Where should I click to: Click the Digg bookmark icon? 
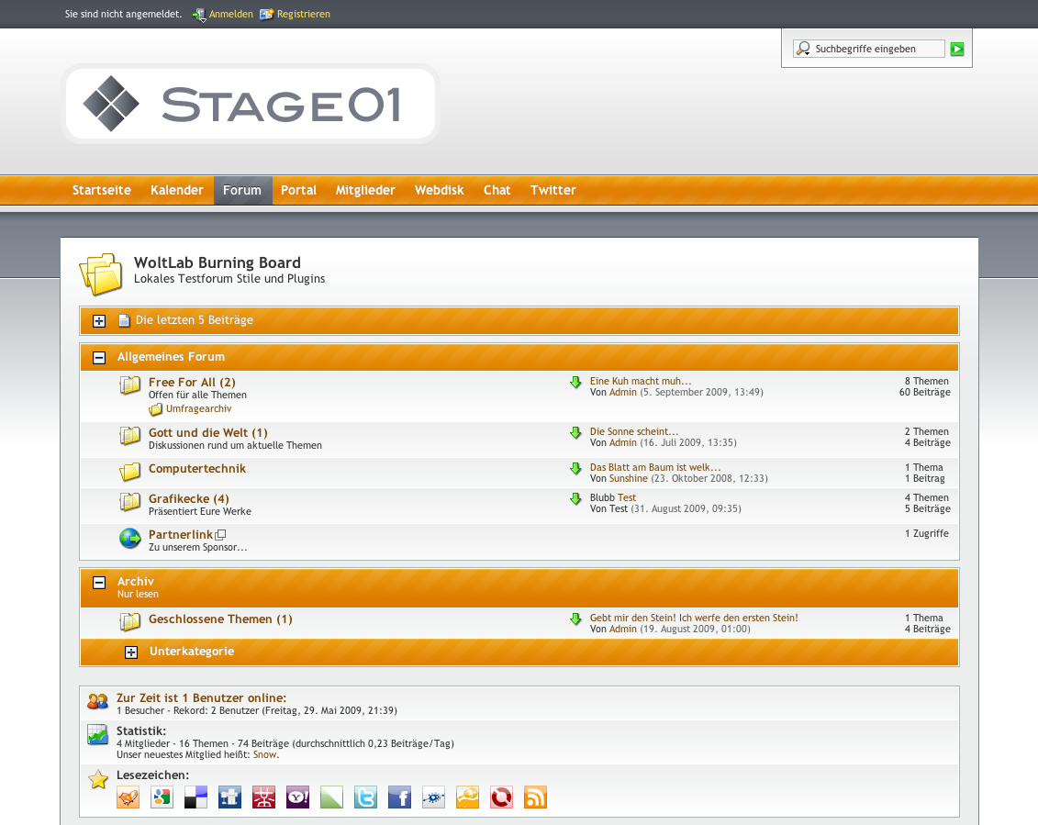(x=229, y=797)
